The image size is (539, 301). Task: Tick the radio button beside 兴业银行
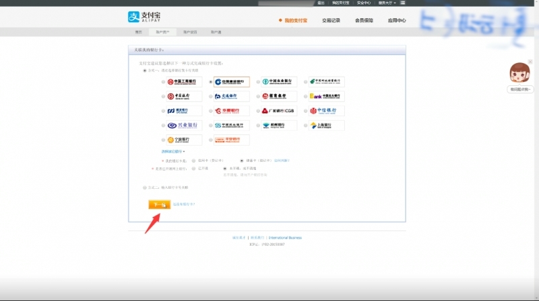coord(163,126)
